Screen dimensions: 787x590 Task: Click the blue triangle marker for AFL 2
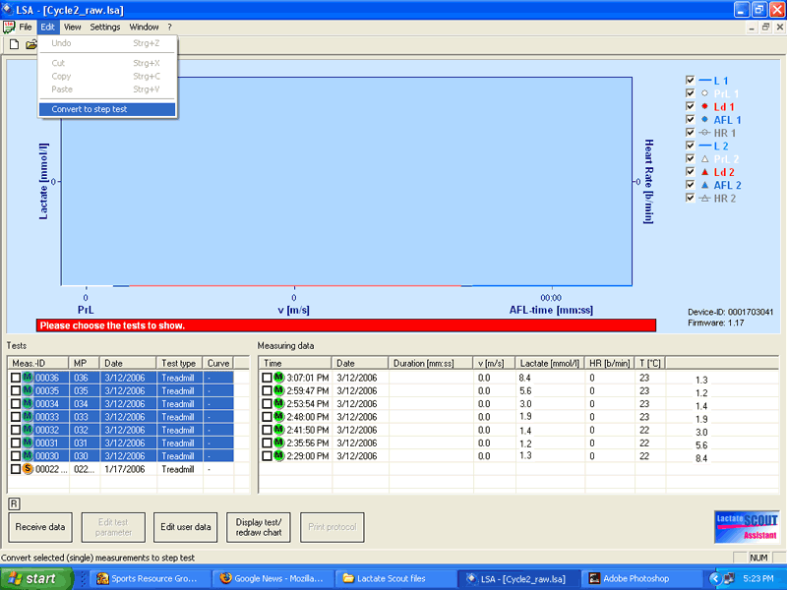tap(704, 185)
